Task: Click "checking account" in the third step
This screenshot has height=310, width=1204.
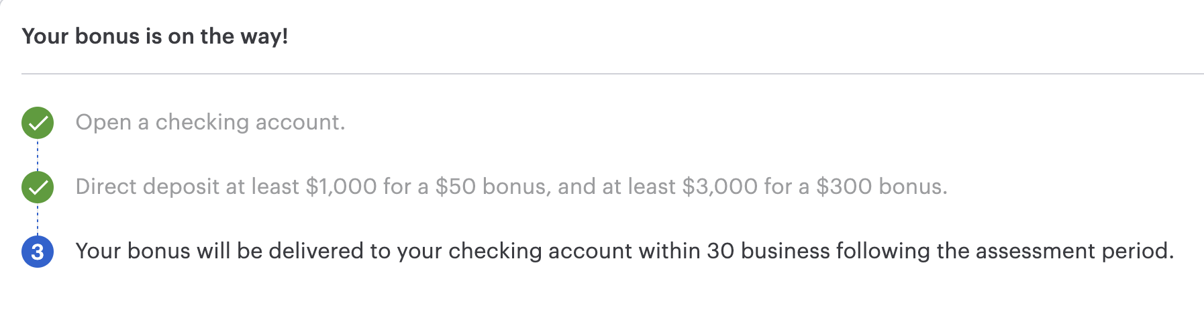Action: [x=540, y=251]
